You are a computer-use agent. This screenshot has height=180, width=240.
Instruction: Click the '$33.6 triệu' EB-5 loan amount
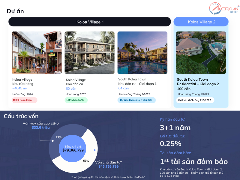pyautogui.click(x=41, y=127)
